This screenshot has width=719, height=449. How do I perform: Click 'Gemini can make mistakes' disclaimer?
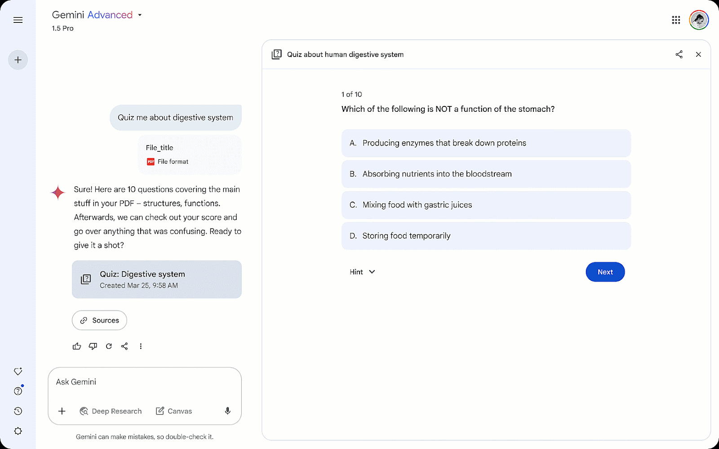[x=145, y=437]
